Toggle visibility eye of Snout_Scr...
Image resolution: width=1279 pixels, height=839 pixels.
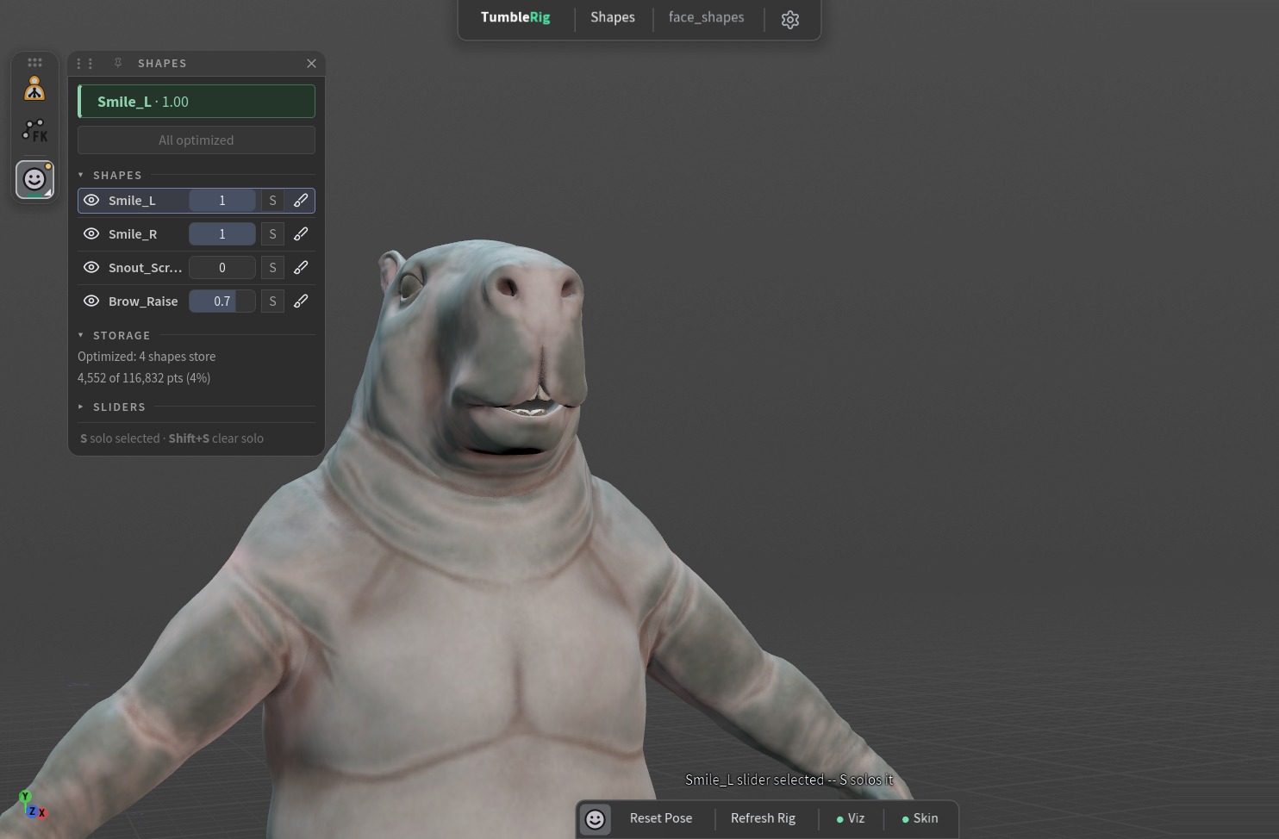point(91,268)
